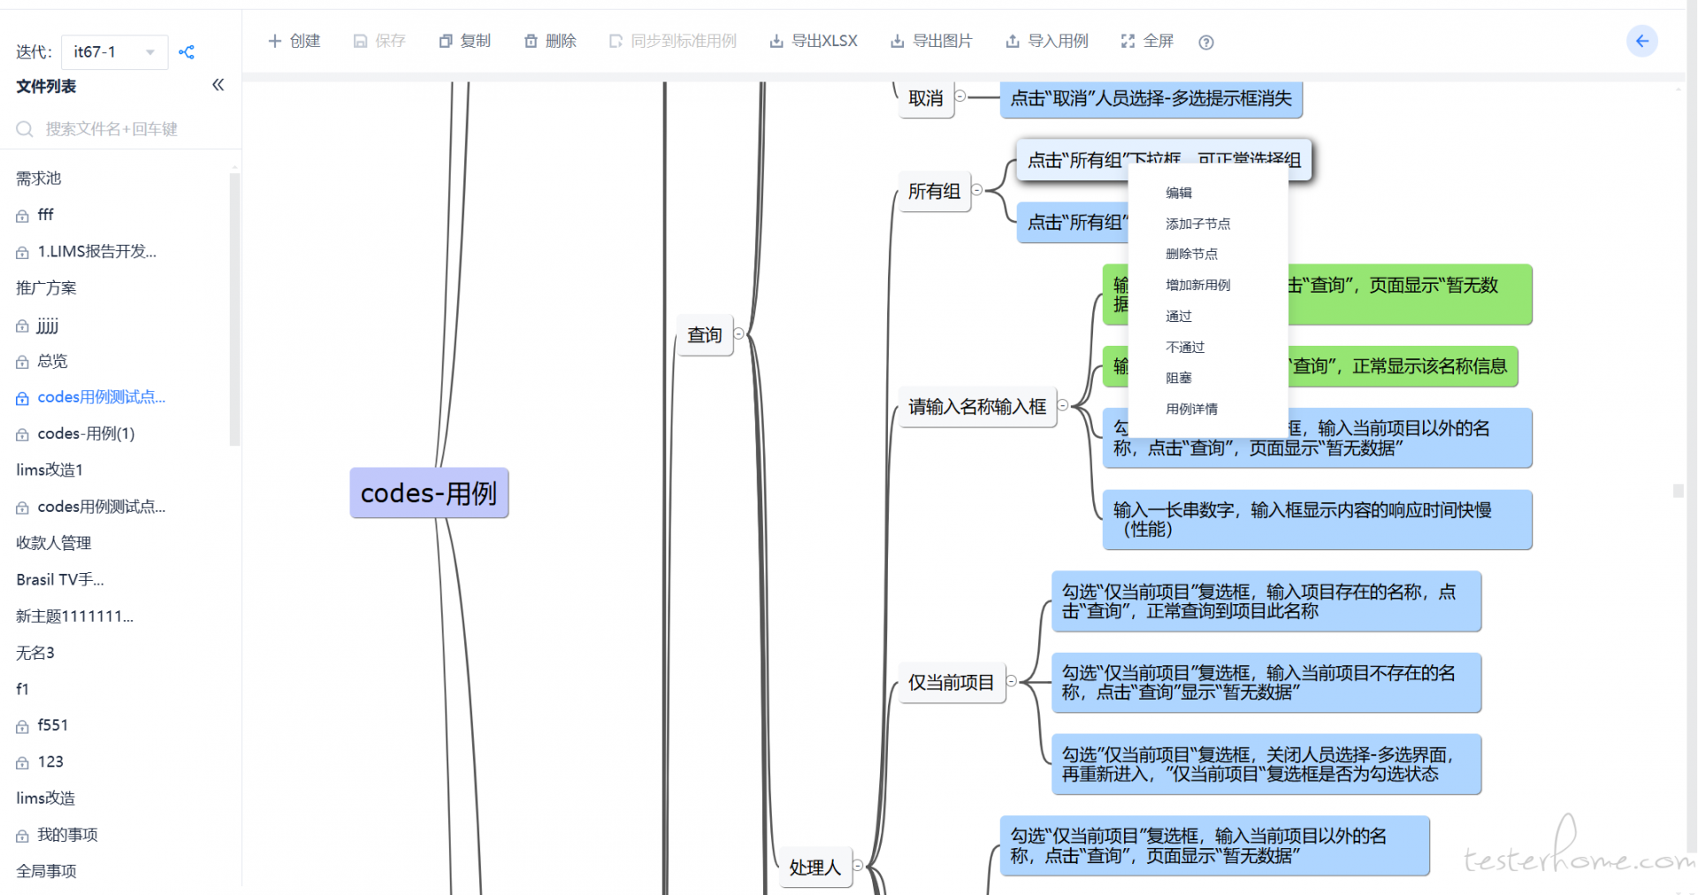The image size is (1698, 895).
Task: Toggle the 请输入名称输入框 node expander
Action: pos(1063,405)
